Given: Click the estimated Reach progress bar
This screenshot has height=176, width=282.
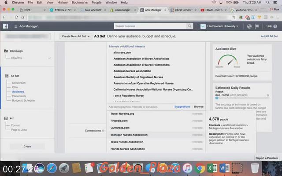Looking at the screenshot, I should (242, 98).
